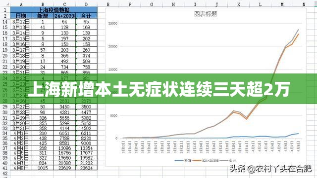Click cell with value 23624

86,168
